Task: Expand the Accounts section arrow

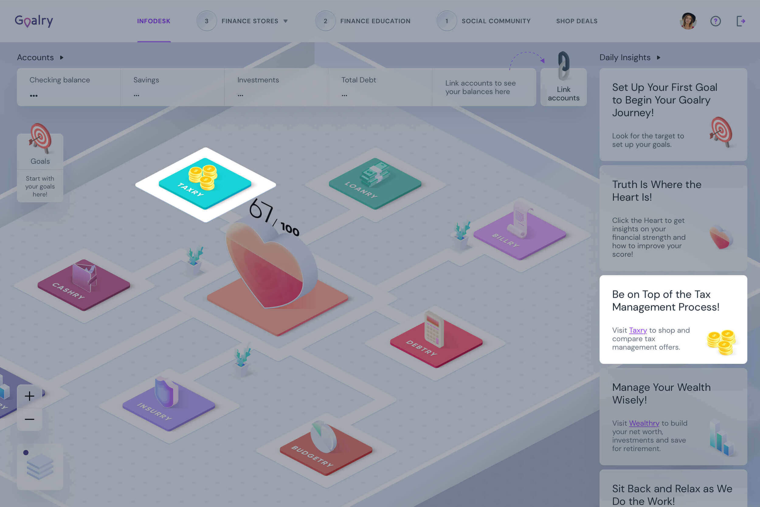Action: pos(61,57)
